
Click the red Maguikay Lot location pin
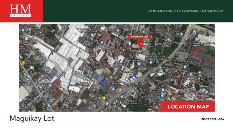(x=140, y=43)
